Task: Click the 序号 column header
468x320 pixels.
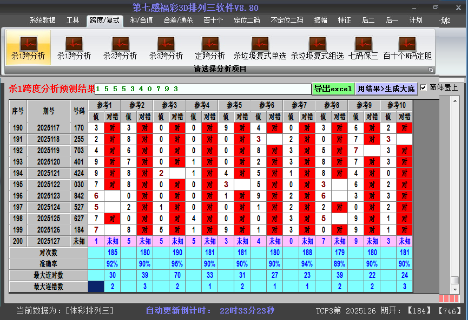Action: click(18, 111)
